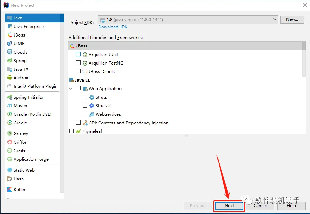This screenshot has height=214, width=310.
Task: Collapse the Web Application tree node
Action: click(71, 88)
